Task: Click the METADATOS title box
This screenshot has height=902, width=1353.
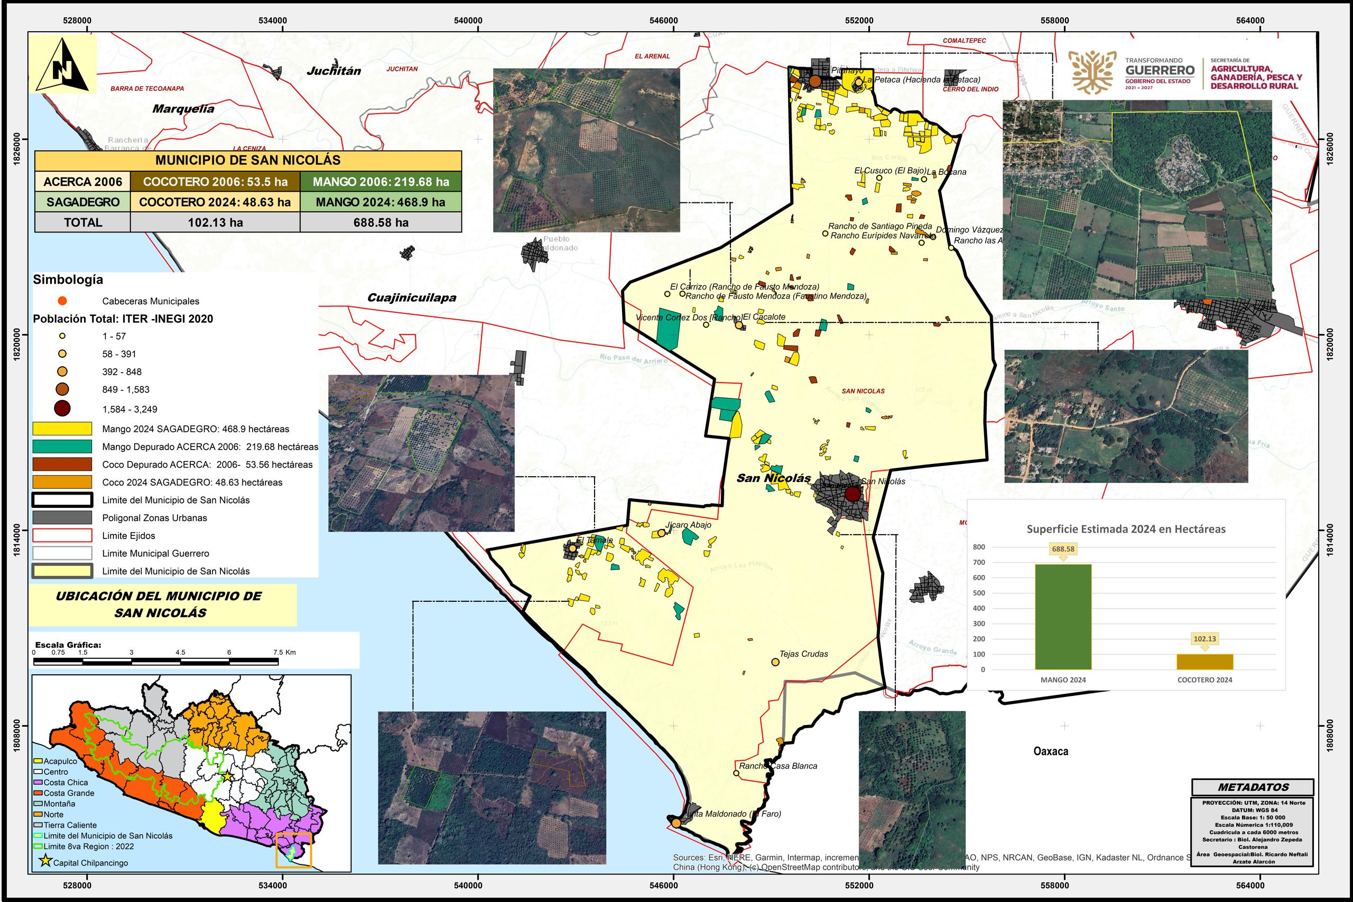Action: point(1253,787)
